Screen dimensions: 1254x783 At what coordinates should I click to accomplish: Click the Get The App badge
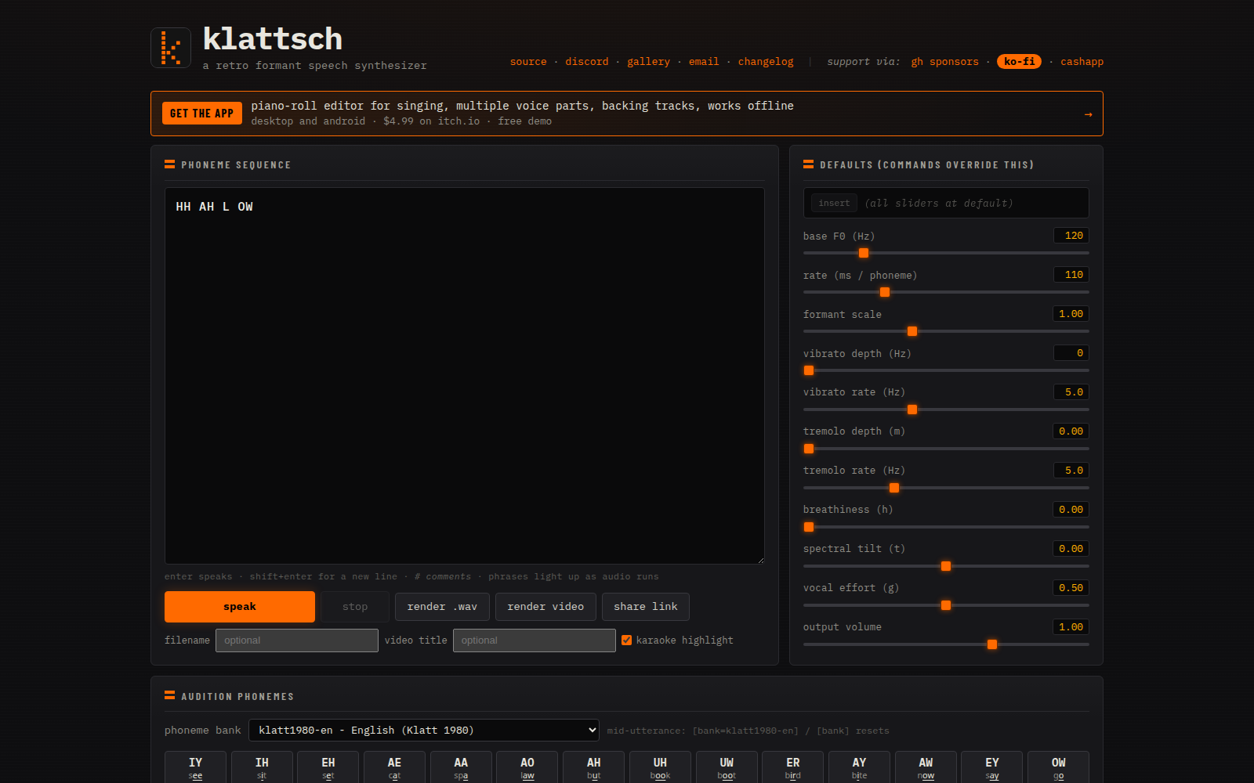(x=201, y=114)
